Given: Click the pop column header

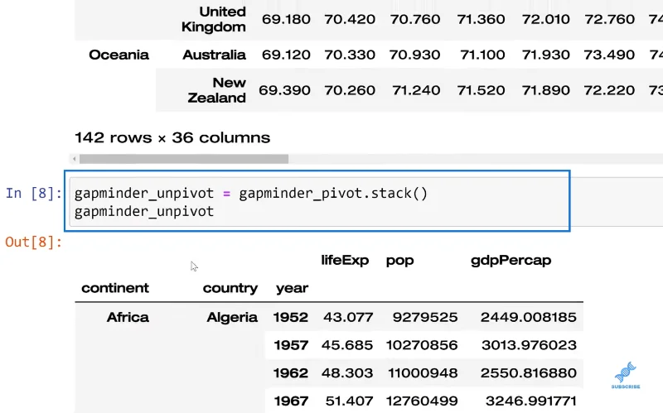Looking at the screenshot, I should point(400,261).
